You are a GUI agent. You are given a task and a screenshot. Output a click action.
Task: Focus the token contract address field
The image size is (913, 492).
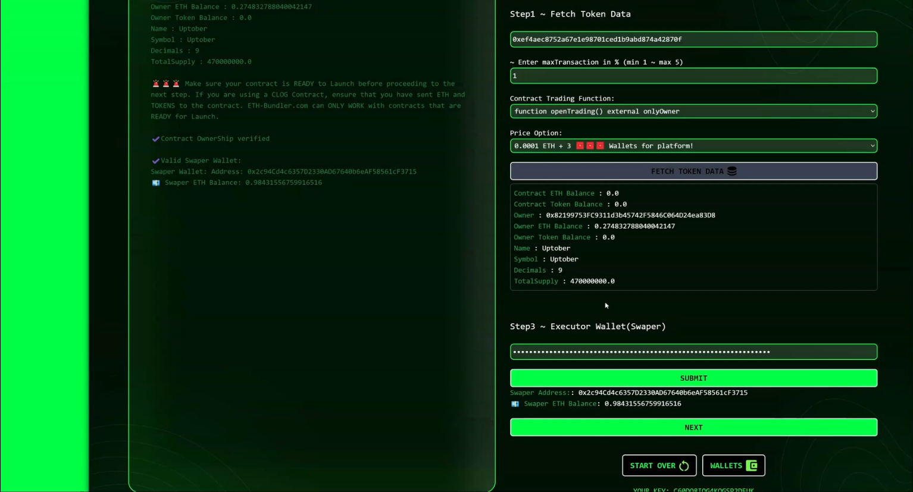[x=693, y=39]
